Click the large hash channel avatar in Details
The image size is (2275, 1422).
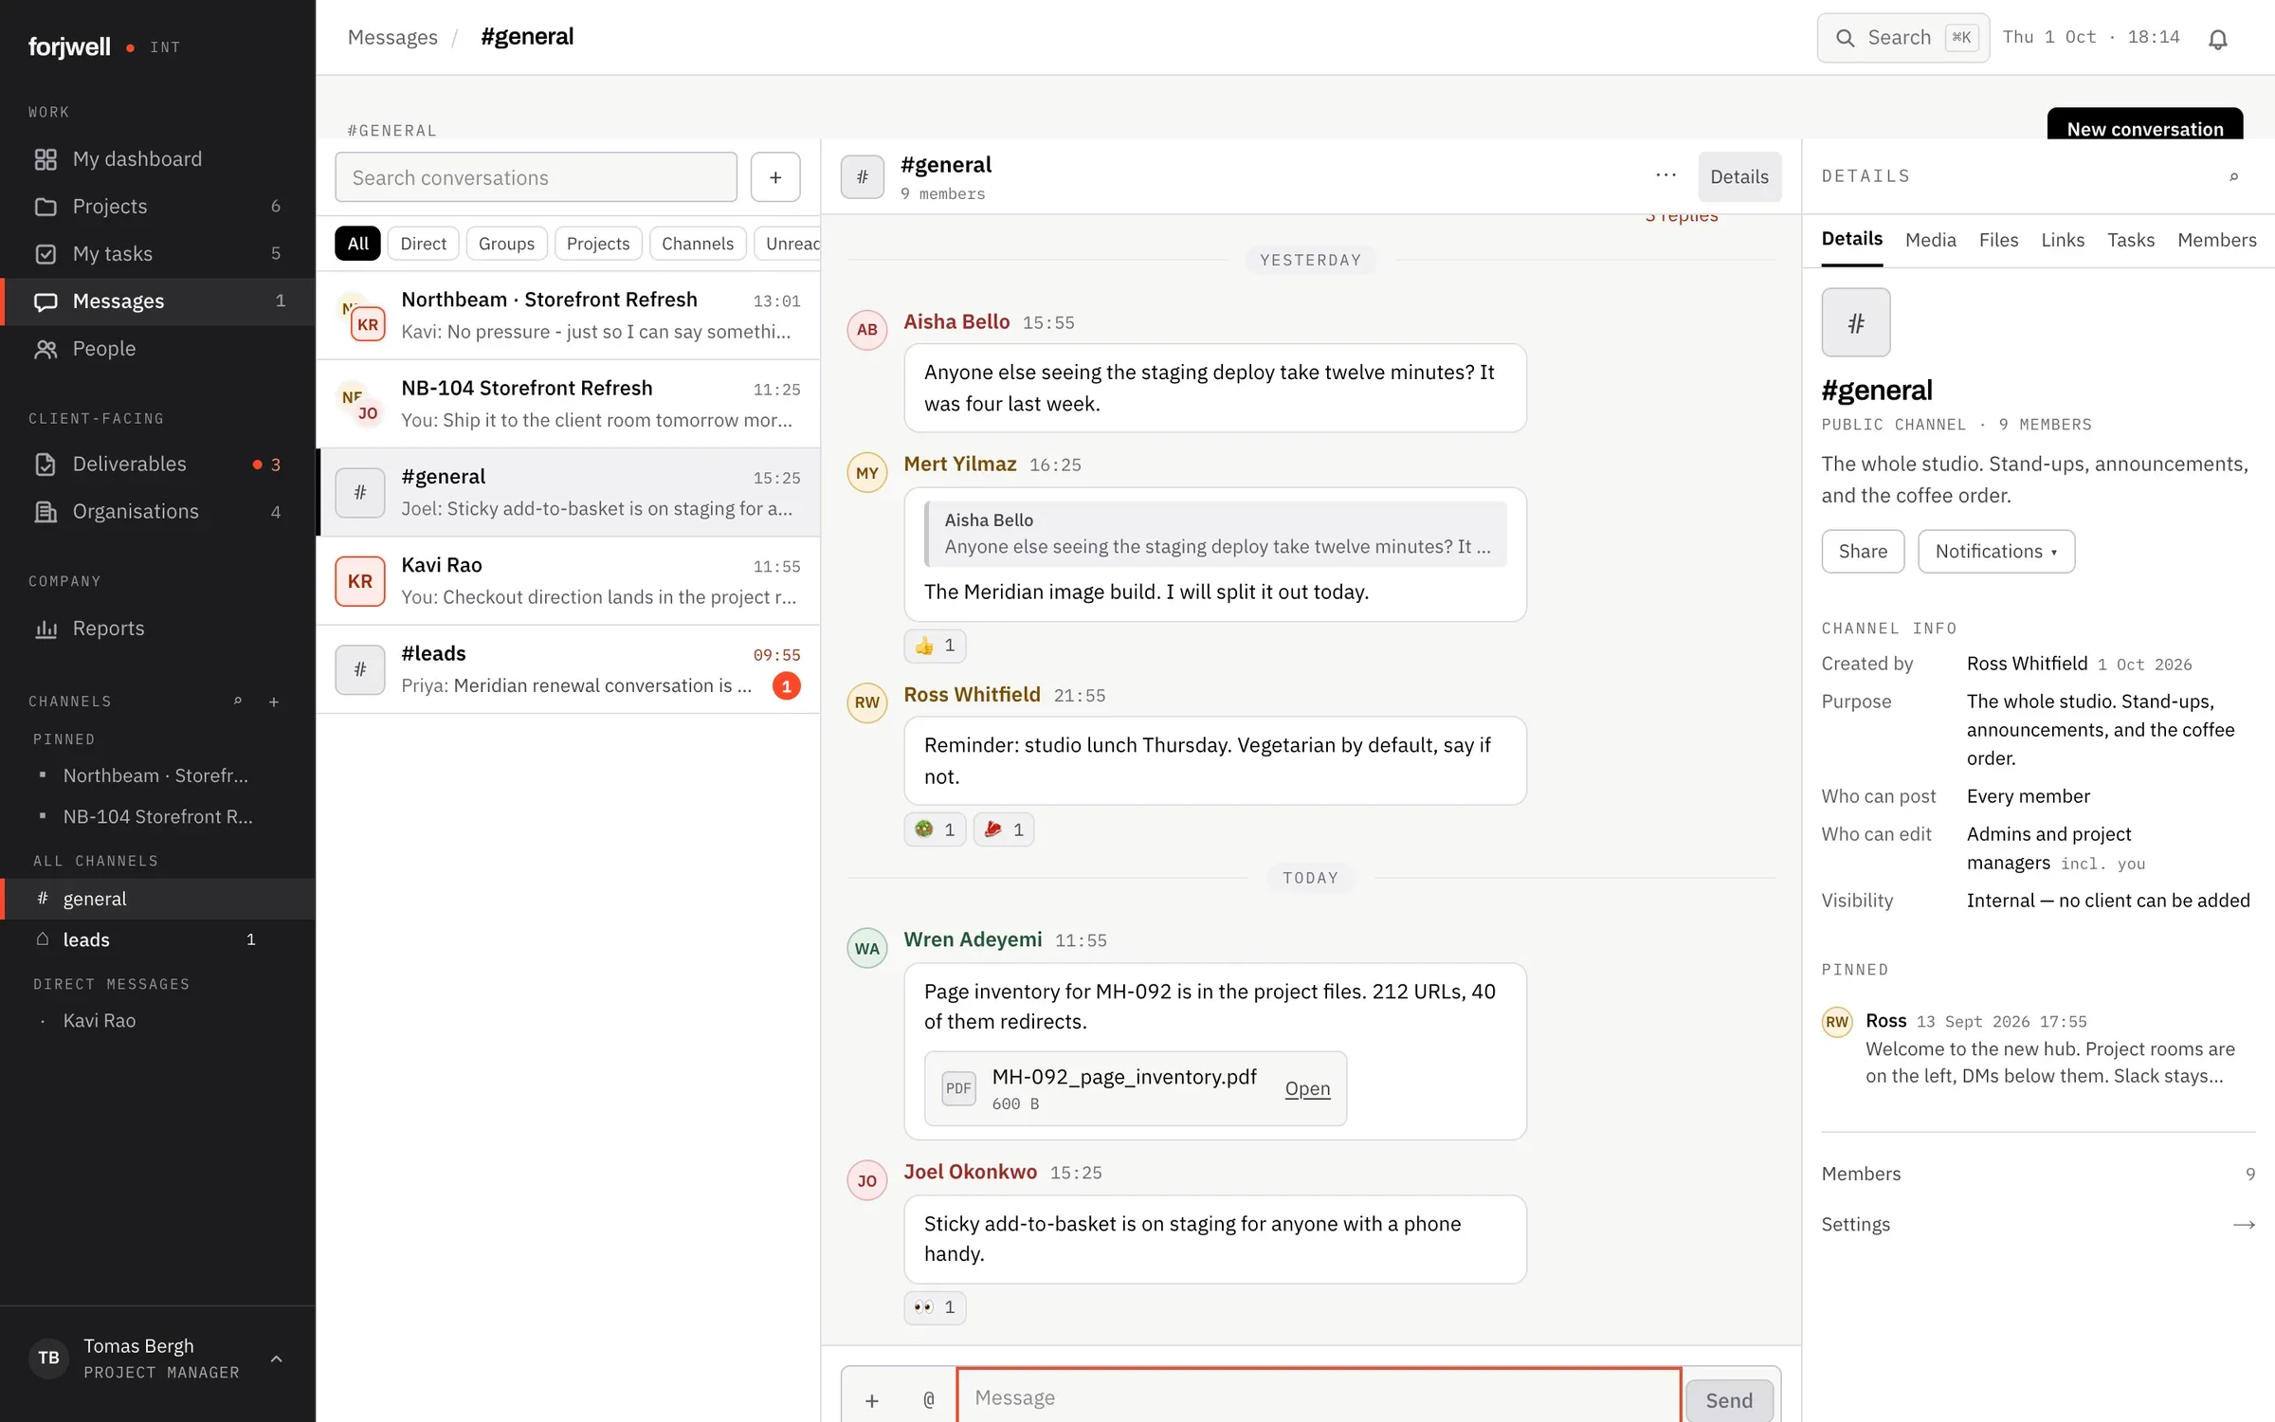[x=1856, y=322]
